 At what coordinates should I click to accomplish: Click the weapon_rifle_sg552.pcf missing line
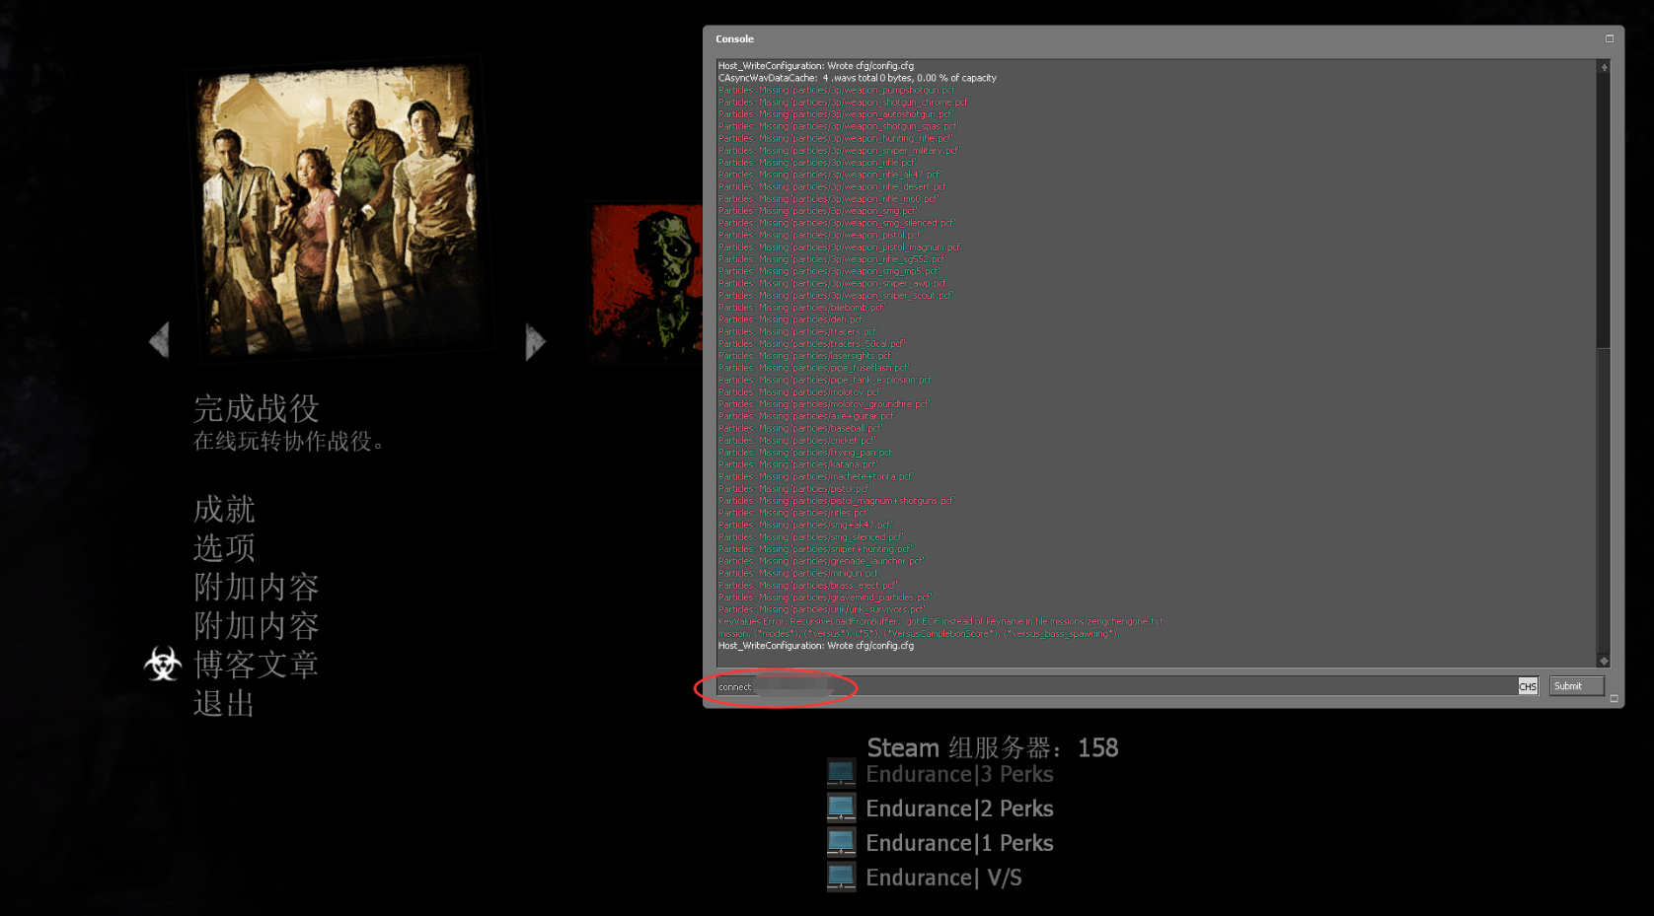[x=832, y=259]
